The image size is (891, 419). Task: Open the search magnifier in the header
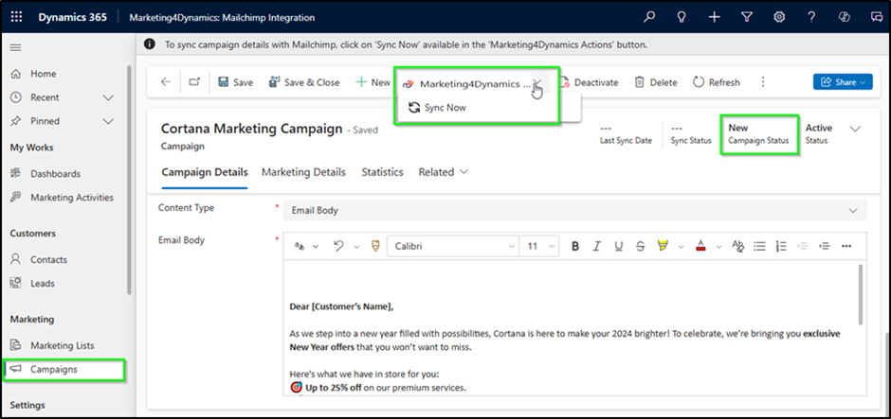click(649, 17)
